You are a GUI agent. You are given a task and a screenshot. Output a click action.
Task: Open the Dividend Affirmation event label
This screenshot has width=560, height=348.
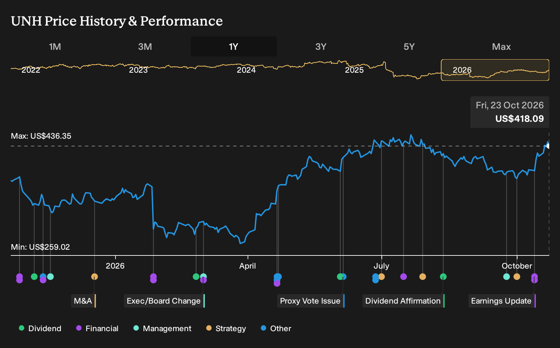404,301
